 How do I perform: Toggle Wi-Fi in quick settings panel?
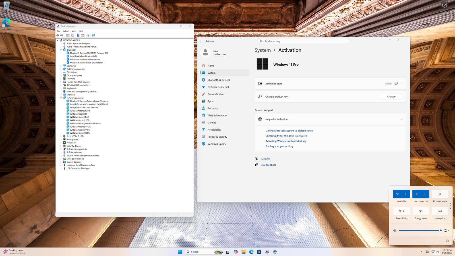tap(397, 194)
